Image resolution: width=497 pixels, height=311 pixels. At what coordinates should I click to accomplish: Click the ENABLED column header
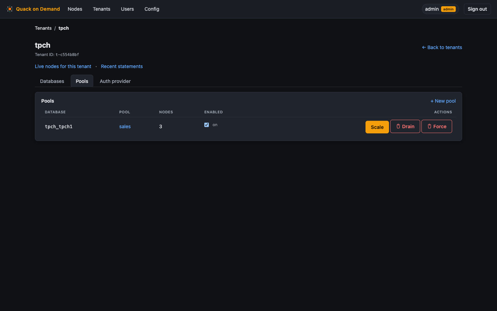point(213,112)
